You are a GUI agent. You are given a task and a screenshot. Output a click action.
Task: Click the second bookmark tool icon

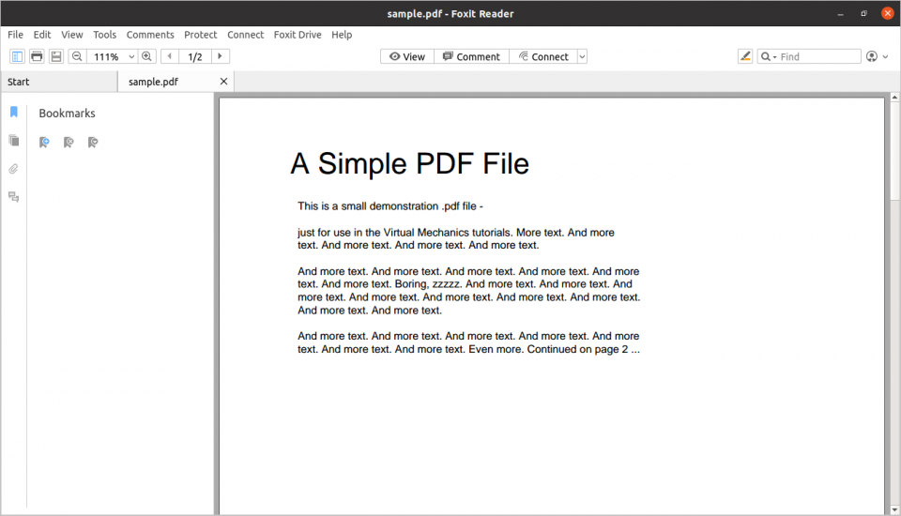[x=69, y=142]
